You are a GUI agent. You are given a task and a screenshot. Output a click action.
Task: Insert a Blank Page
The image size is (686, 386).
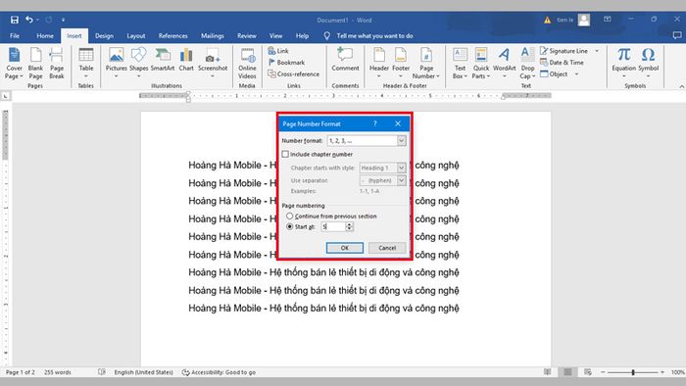35,64
